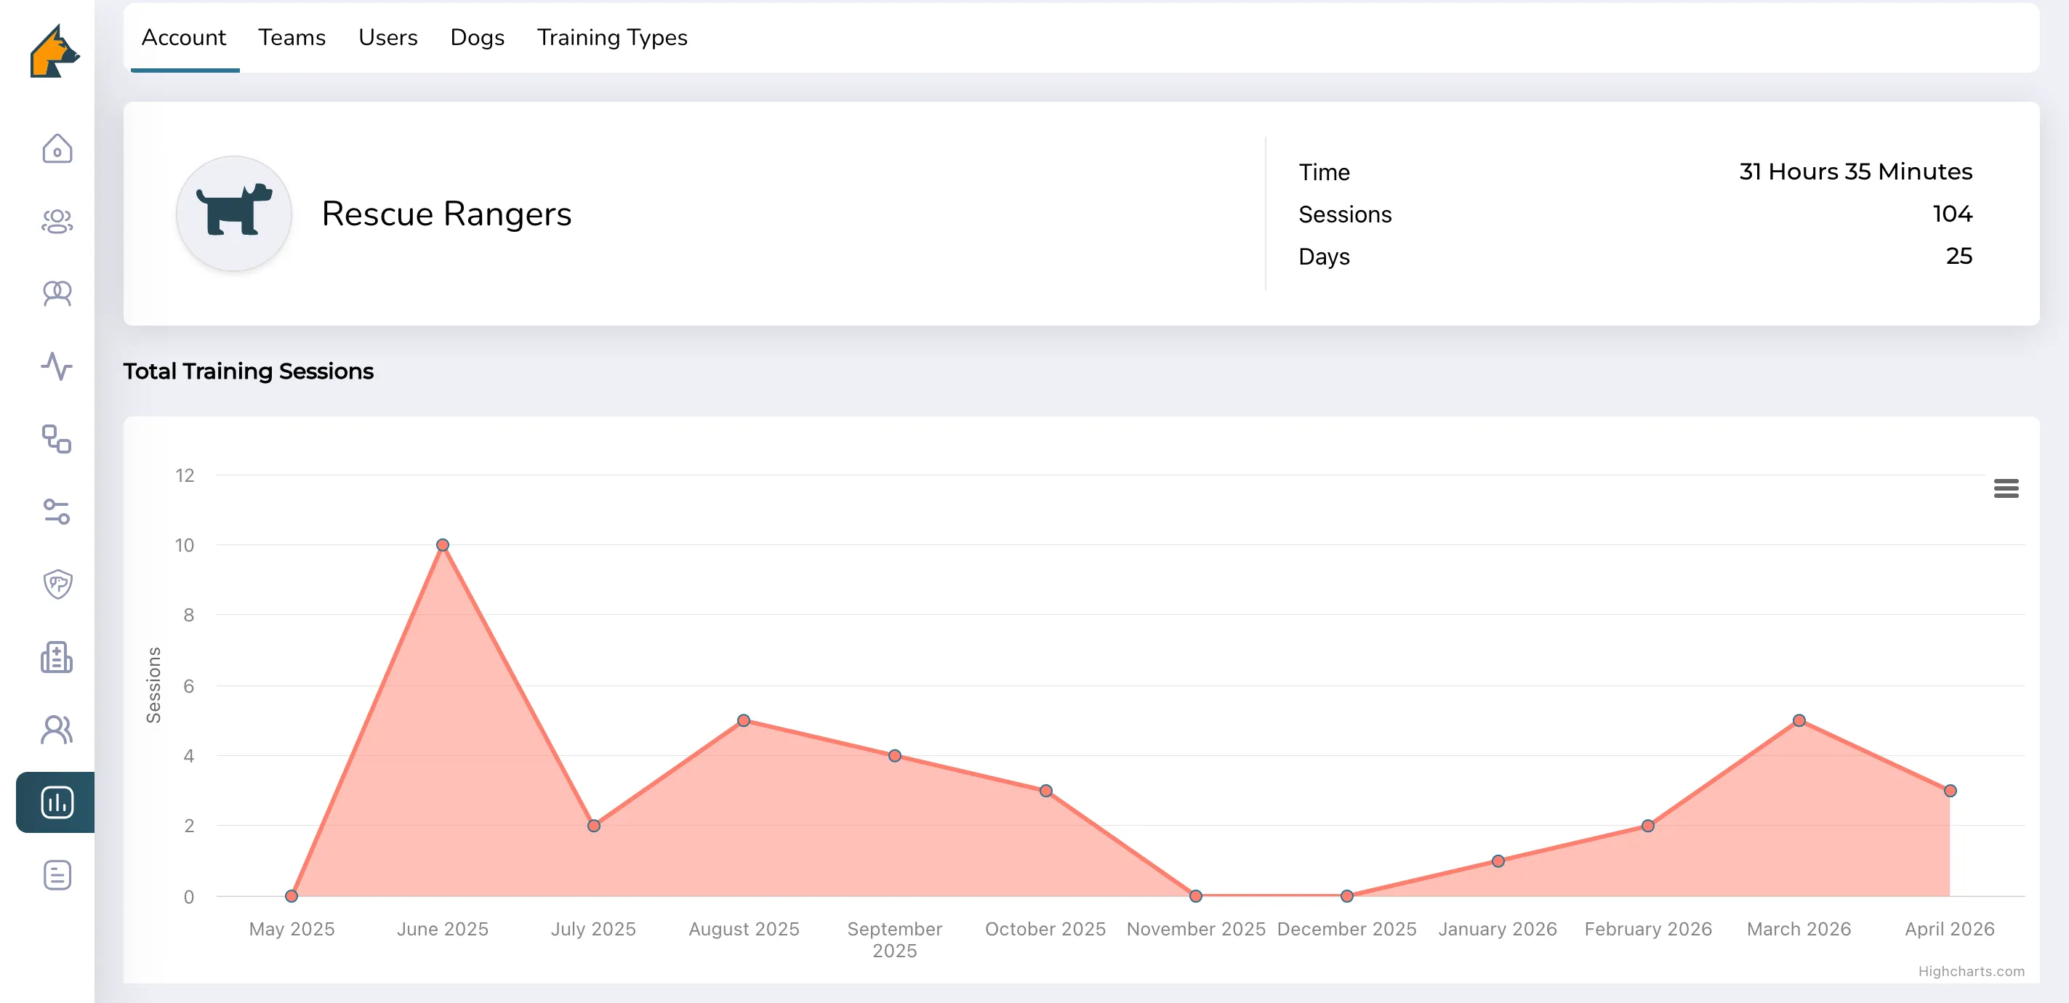Switch to the Account tab
2069x1003 pixels.
tap(184, 38)
